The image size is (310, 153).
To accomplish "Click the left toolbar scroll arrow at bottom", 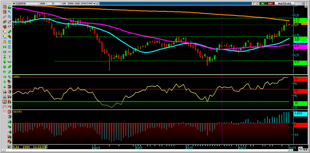I will [4, 150].
